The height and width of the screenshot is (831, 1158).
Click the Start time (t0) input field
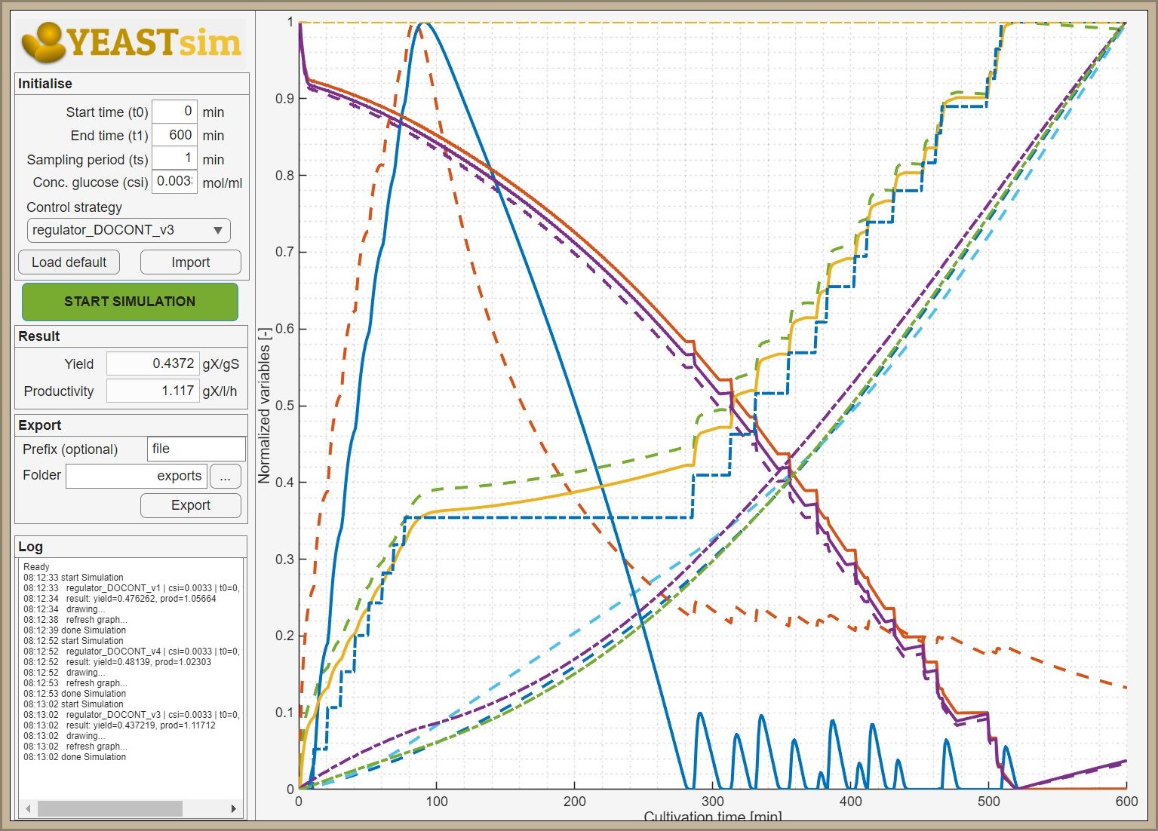(174, 112)
